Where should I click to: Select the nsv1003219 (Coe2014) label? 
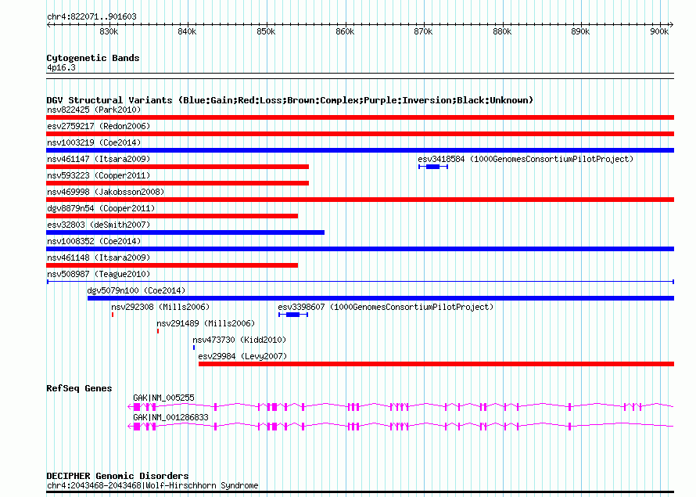(x=94, y=142)
